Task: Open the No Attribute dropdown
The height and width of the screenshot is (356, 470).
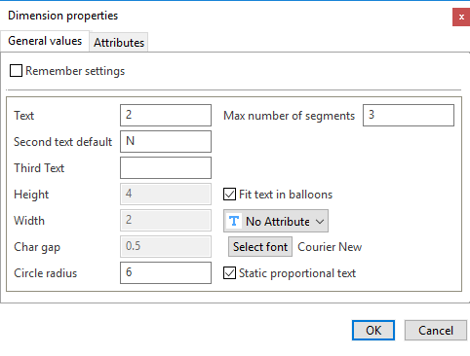Action: coord(276,221)
